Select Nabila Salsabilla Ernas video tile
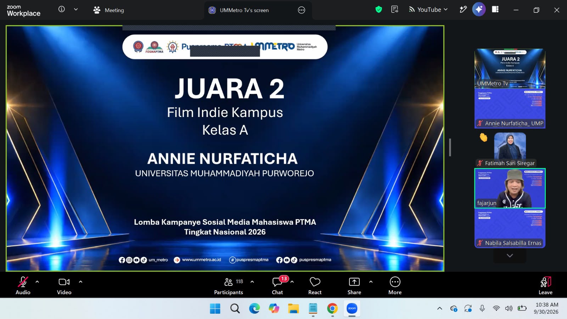This screenshot has height=319, width=567. 510,228
